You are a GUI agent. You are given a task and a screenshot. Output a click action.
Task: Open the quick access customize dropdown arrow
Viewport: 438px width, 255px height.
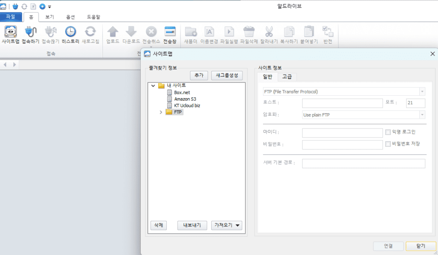click(x=50, y=7)
